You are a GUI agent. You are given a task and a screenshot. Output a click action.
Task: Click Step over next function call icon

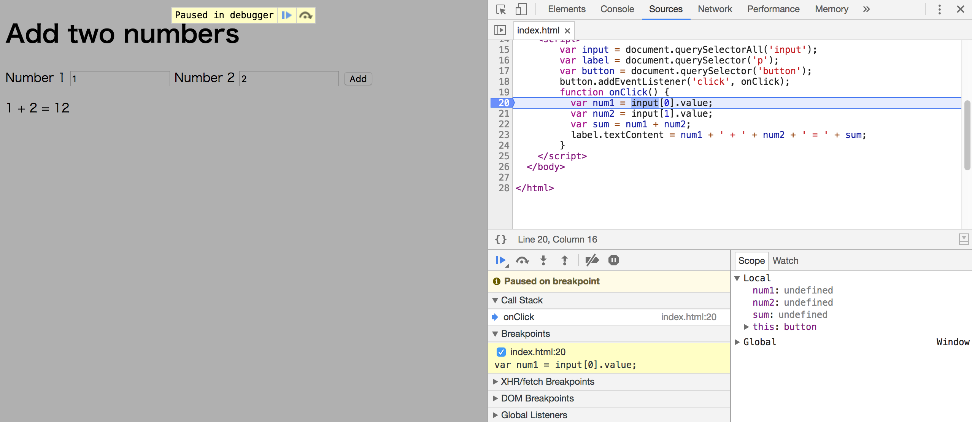[x=522, y=260]
